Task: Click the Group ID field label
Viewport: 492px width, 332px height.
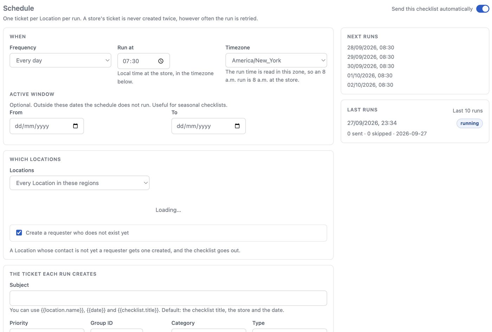Action: pyautogui.click(x=102, y=323)
